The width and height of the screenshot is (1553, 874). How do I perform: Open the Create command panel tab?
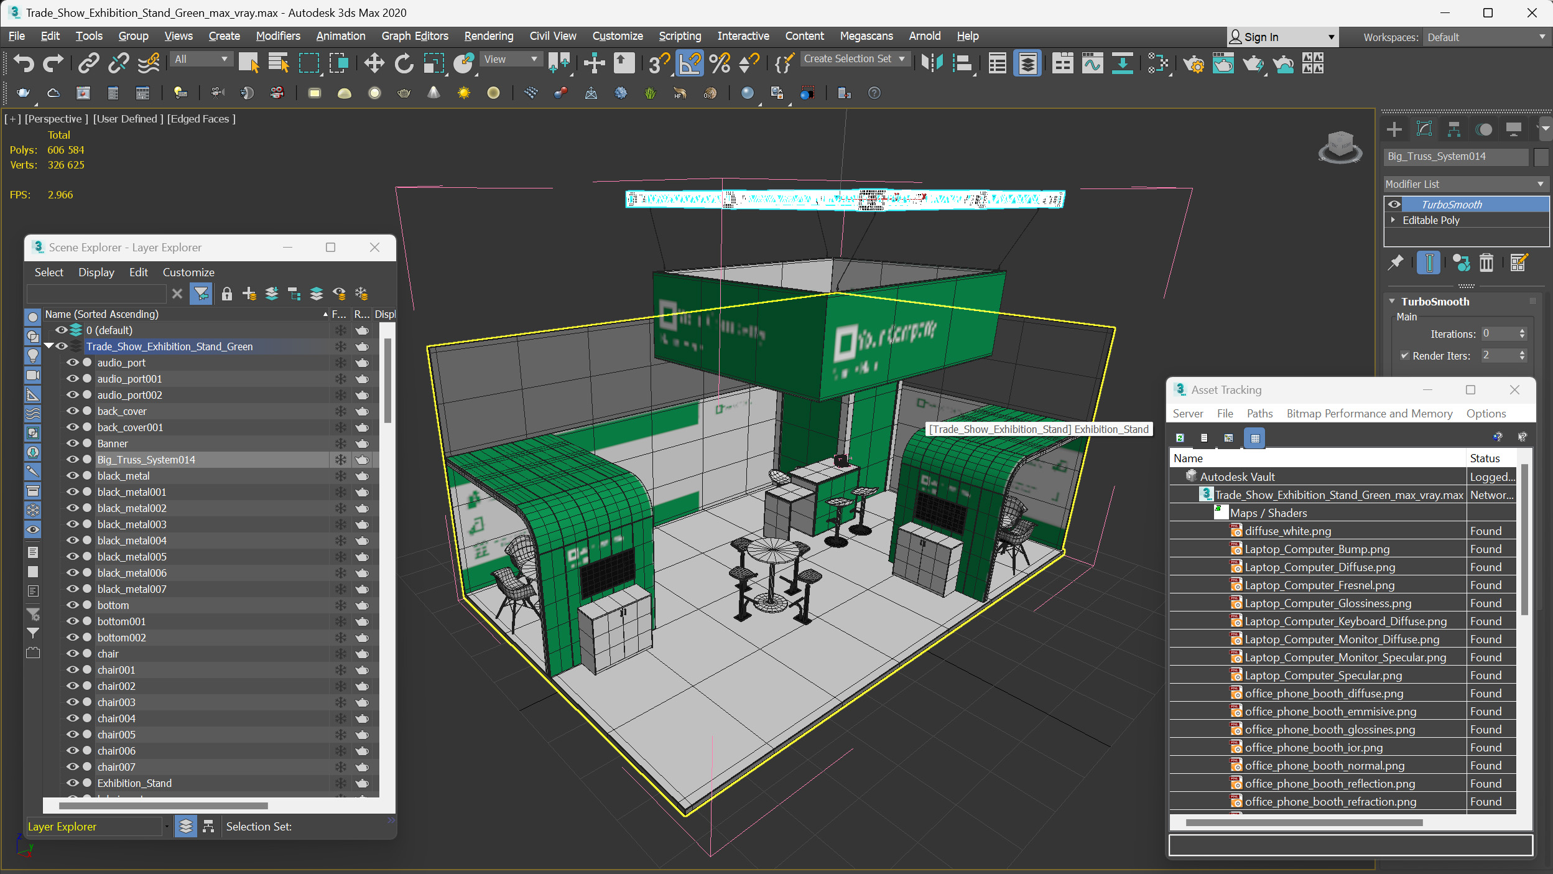[x=1394, y=129]
